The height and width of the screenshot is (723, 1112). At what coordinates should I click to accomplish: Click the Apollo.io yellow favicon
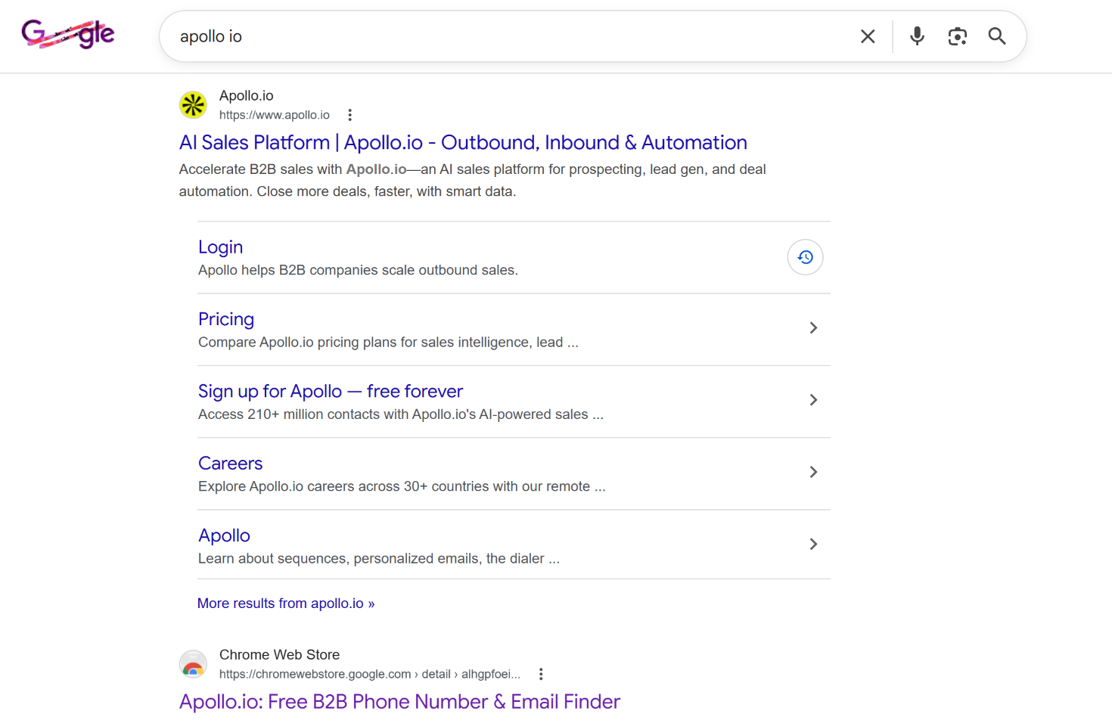point(193,105)
